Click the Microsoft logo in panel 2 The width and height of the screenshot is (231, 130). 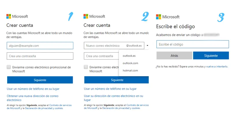(94, 16)
